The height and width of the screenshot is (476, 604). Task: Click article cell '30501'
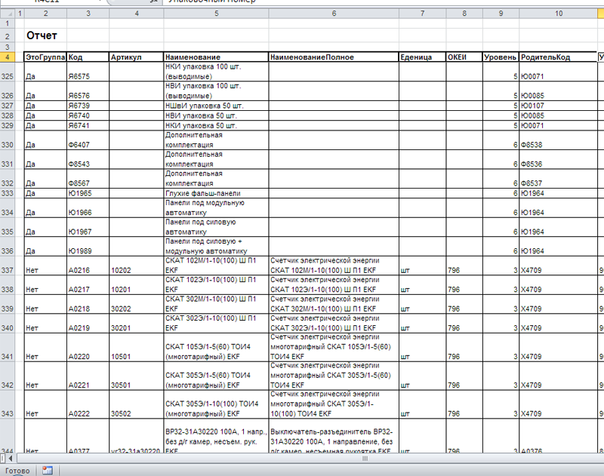point(137,376)
